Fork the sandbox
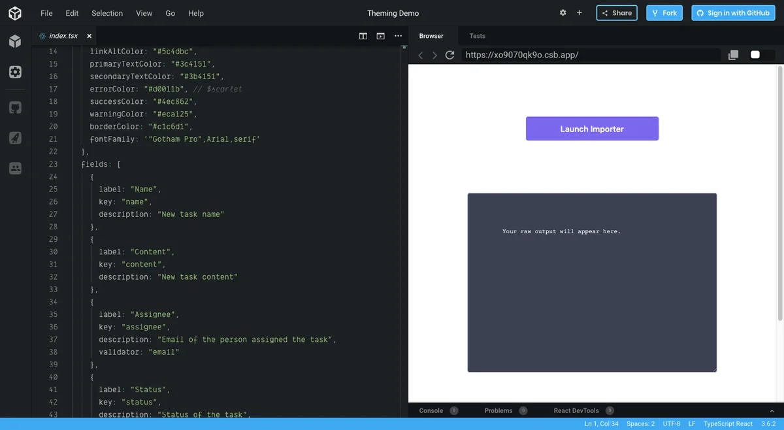 [x=664, y=12]
